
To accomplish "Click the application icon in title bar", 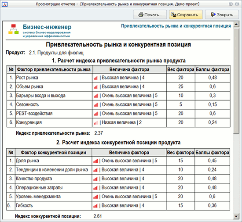I will point(5,4).
